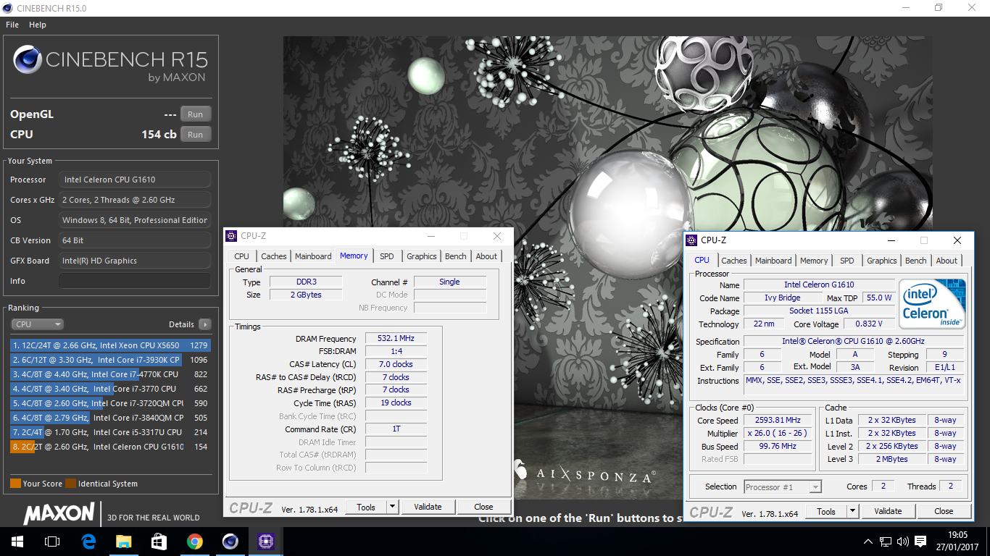Image resolution: width=990 pixels, height=556 pixels.
Task: Open SPD tab in right CPU-Z window
Action: [847, 261]
